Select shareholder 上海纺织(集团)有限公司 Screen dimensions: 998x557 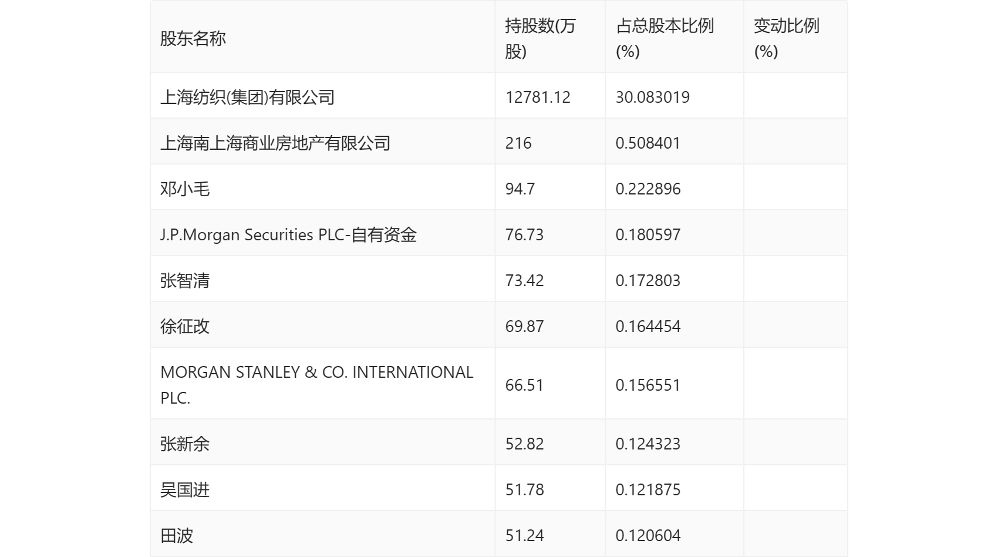(x=247, y=97)
